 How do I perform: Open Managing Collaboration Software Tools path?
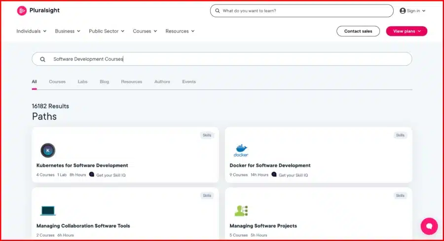[83, 226]
